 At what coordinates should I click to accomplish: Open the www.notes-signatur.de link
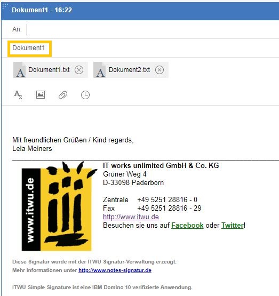pos(115,270)
